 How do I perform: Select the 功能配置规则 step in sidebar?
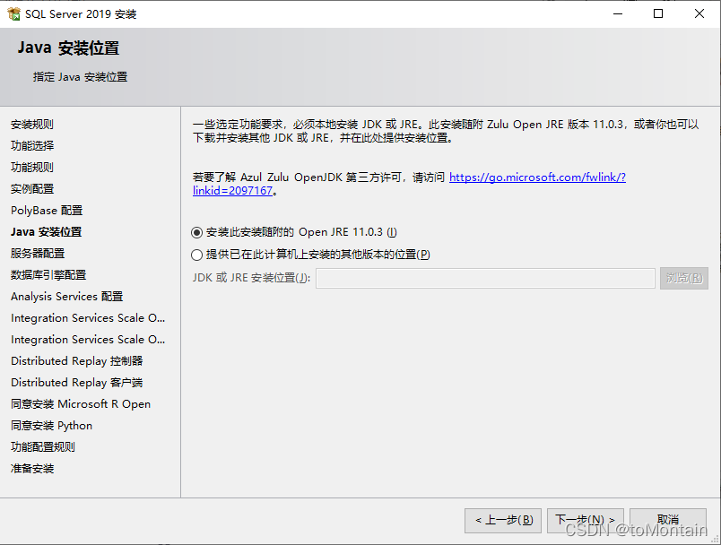43,447
